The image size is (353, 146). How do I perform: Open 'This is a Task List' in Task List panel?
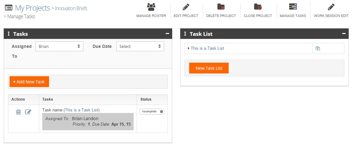[x=207, y=48]
